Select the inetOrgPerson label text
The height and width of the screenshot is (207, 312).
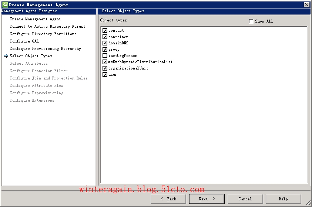pos(123,55)
